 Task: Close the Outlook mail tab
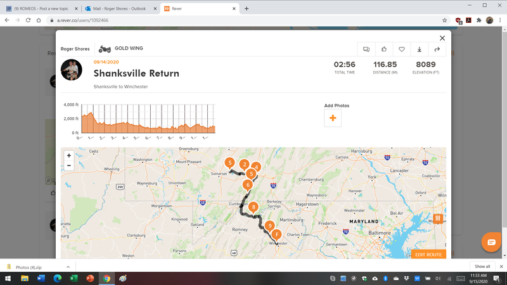tap(155, 9)
